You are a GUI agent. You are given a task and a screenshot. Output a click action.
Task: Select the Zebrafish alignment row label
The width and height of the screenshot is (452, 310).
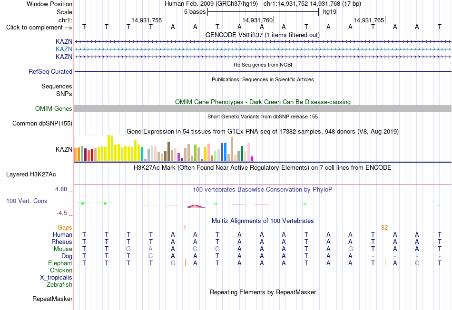click(x=59, y=284)
